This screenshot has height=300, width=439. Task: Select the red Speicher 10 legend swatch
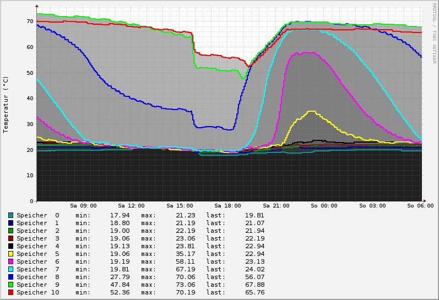pyautogui.click(x=10, y=292)
